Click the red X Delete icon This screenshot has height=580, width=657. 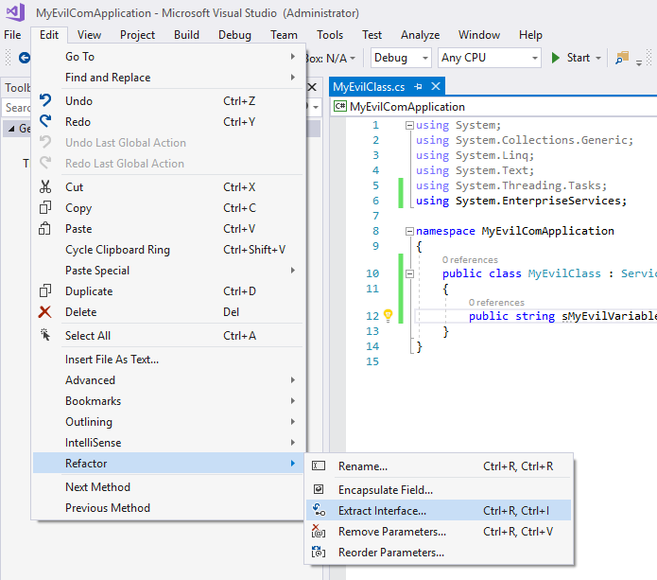[x=44, y=312]
